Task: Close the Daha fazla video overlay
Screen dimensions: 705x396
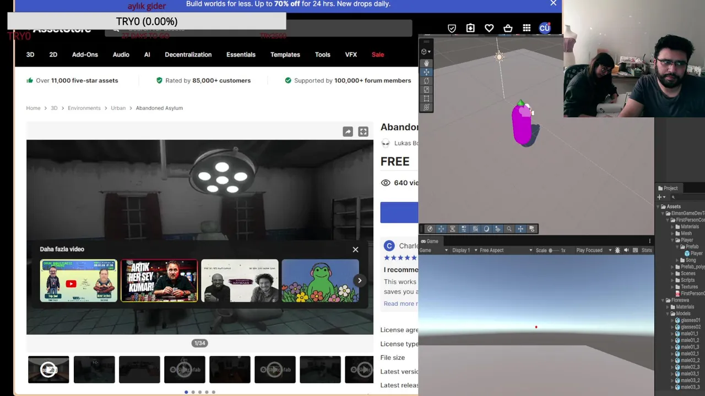Action: coord(355,250)
